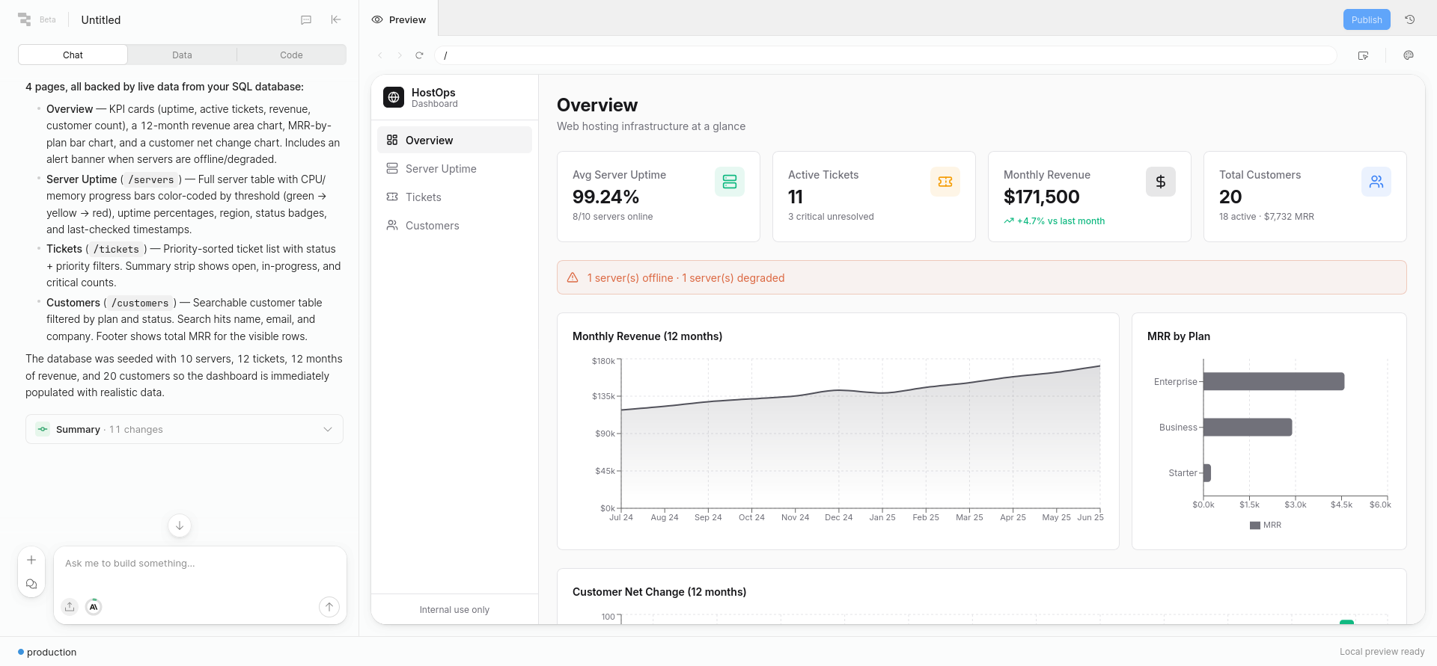
Task: Click the warning triangle in alert banner
Action: [x=573, y=277]
